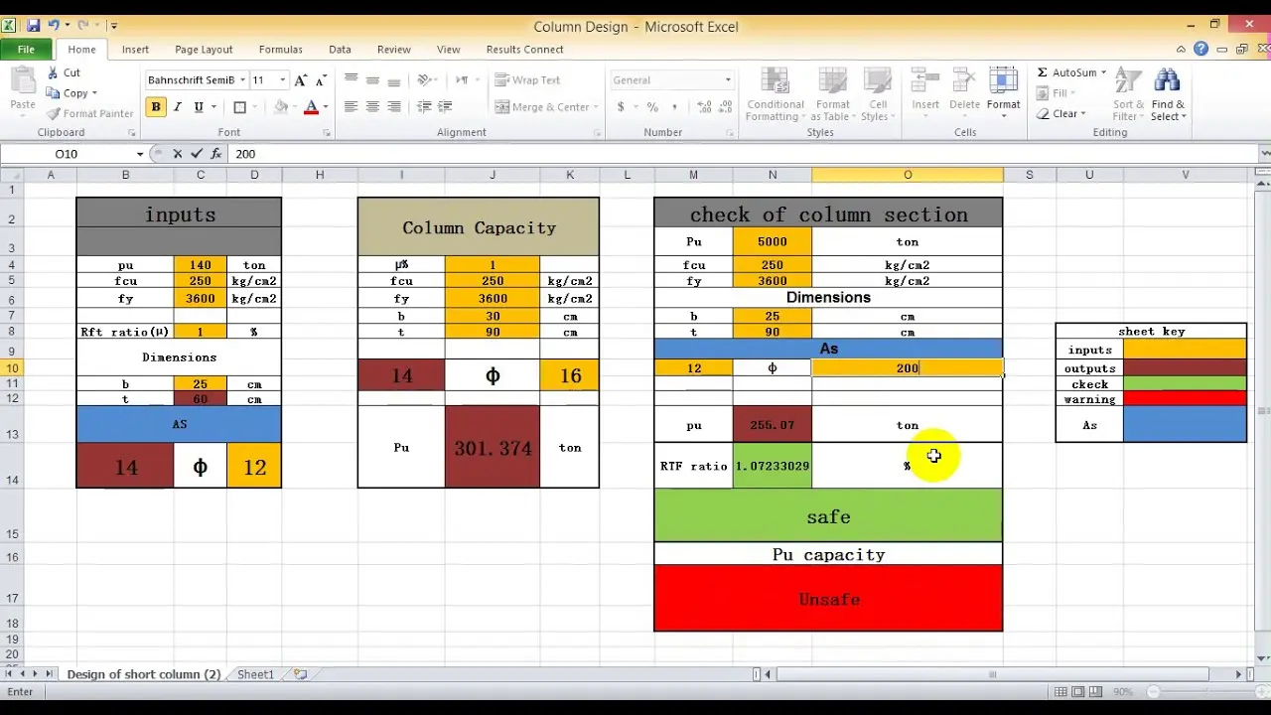Open Sort & Filter menu
The width and height of the screenshot is (1271, 715).
pos(1128,94)
